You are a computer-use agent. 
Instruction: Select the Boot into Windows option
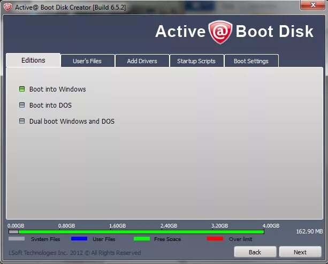52,89
